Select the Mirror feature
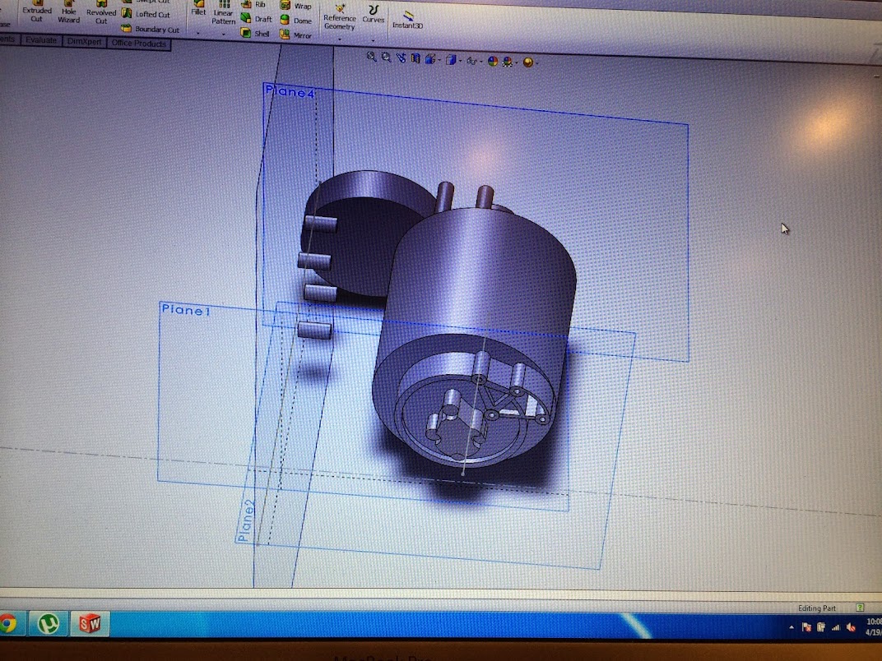This screenshot has width=882, height=661. pos(296,35)
